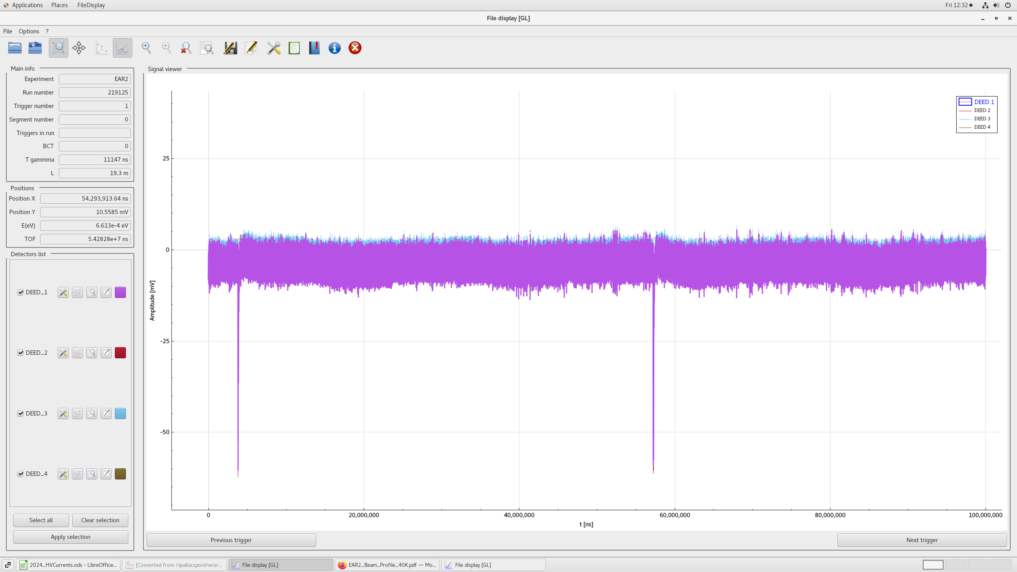Image resolution: width=1017 pixels, height=572 pixels.
Task: Click the DEED_2 red color swatch
Action: click(120, 353)
